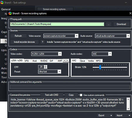Viewport: 132px width, 118px height.
Task: Click the Download FFmpeg button
Action: click(x=121, y=24)
